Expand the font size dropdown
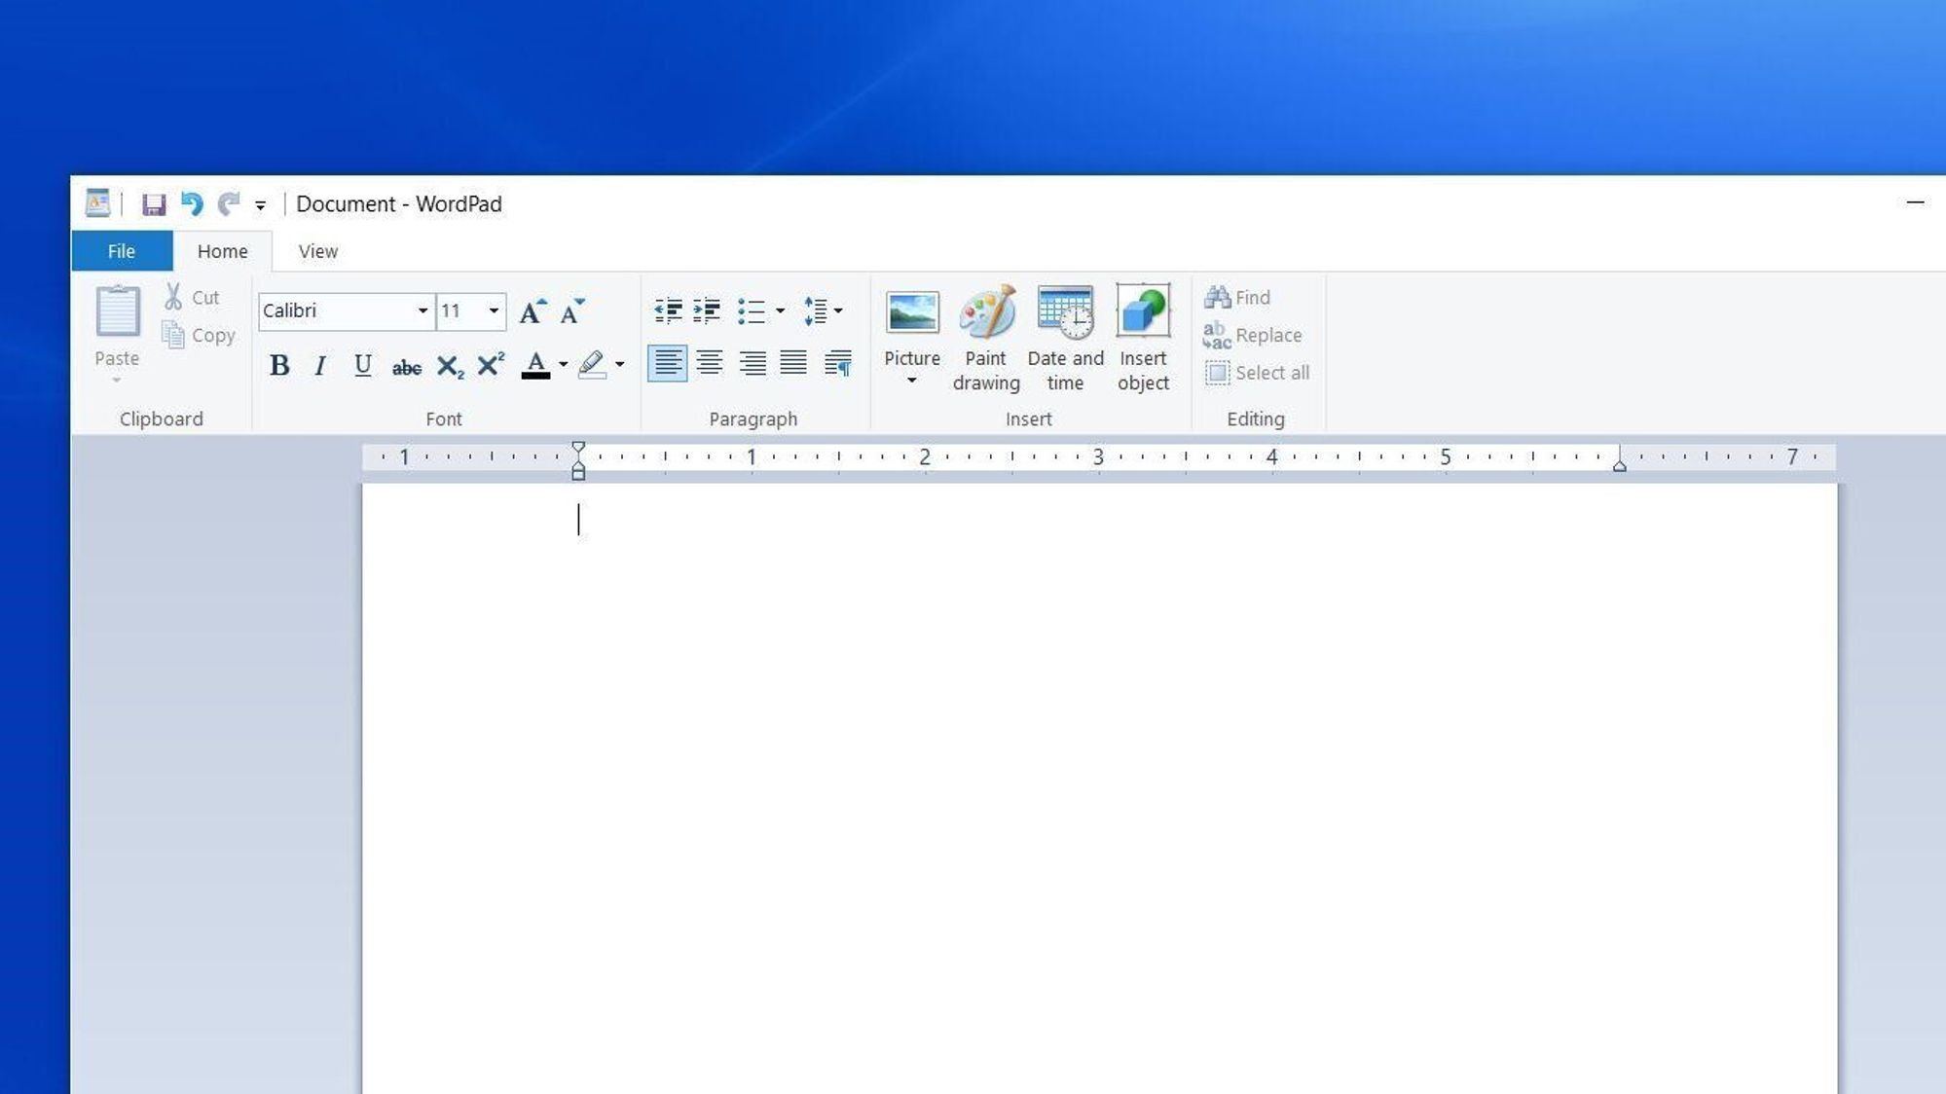The height and width of the screenshot is (1094, 1946). click(x=494, y=311)
